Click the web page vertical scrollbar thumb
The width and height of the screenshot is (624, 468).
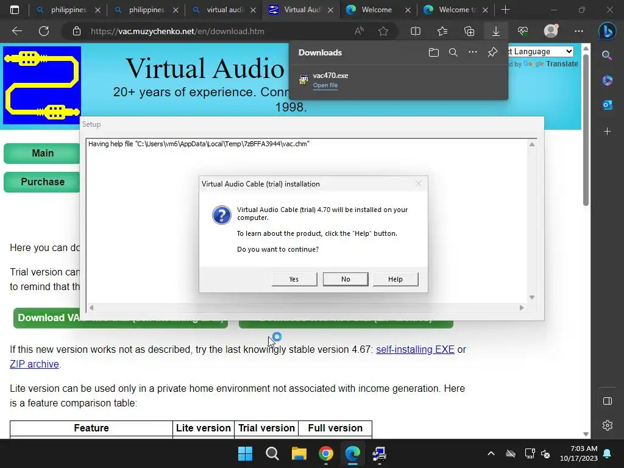pos(586,130)
